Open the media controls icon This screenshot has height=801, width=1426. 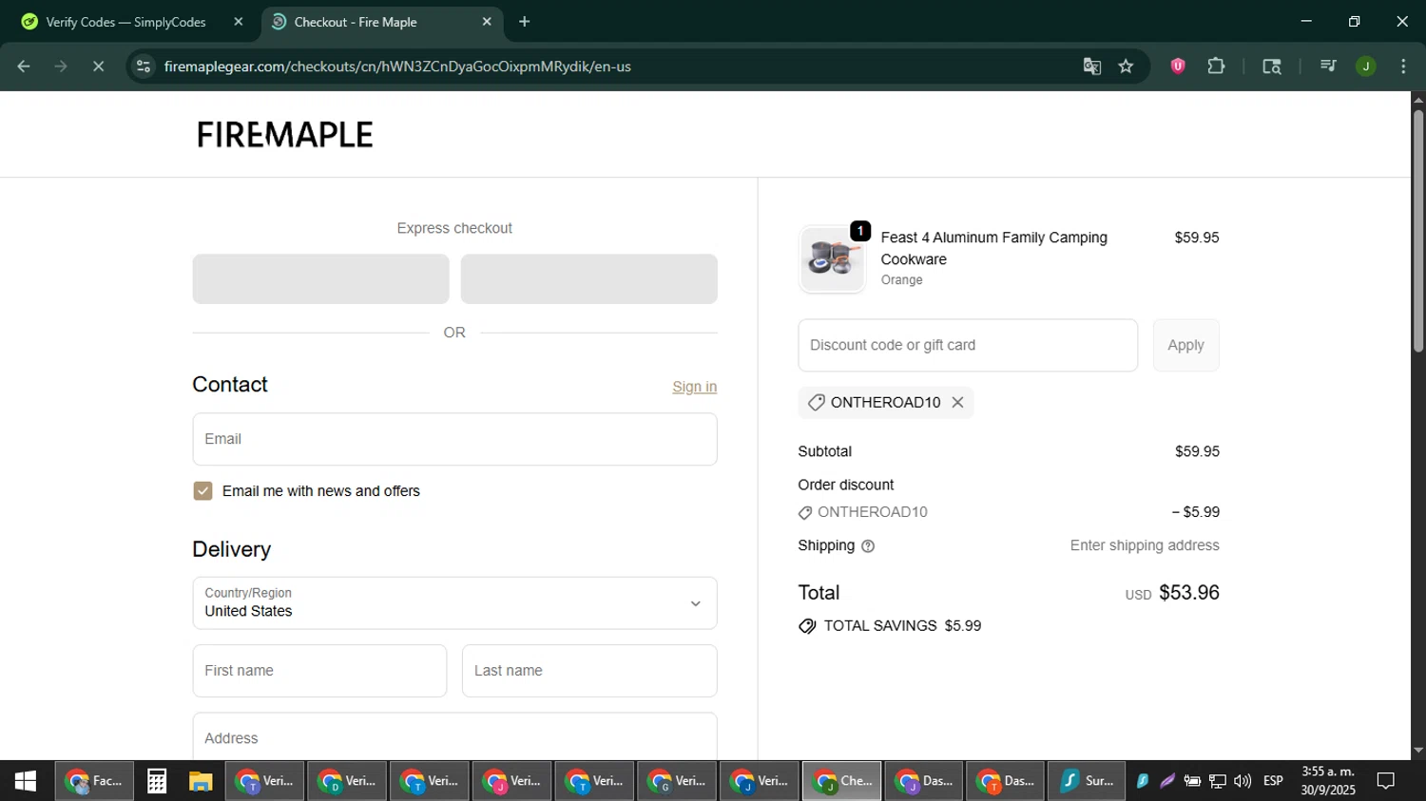[1328, 67]
